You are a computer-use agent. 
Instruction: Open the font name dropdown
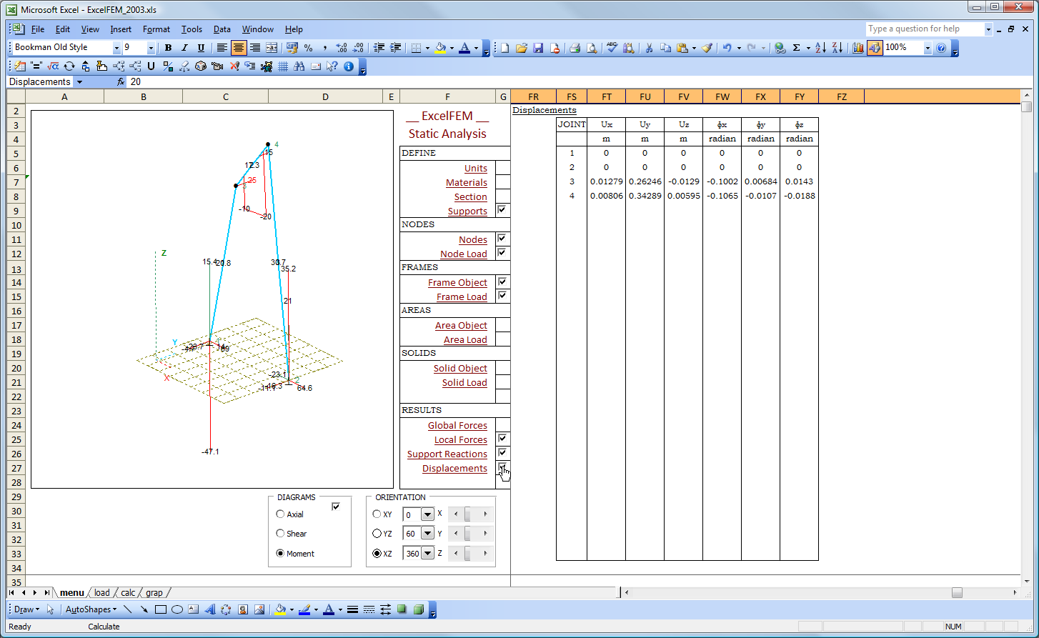116,48
